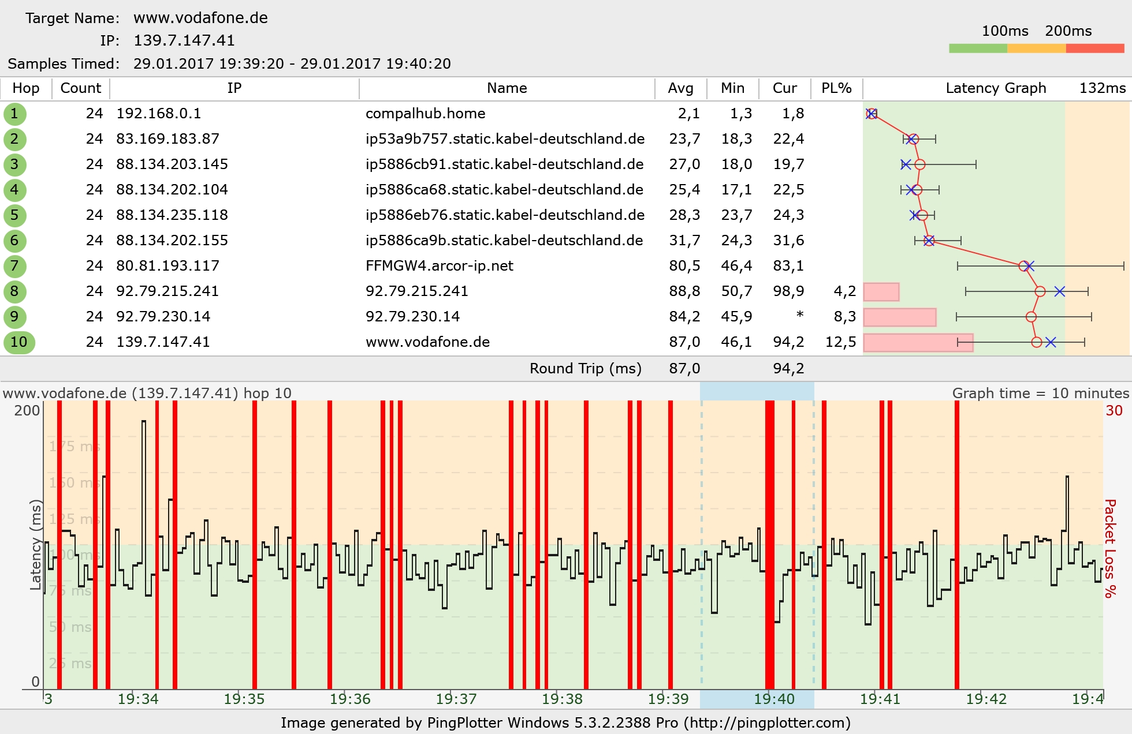The image size is (1132, 734).
Task: Click the red 200ms legend color bar
Action: coord(1094,48)
